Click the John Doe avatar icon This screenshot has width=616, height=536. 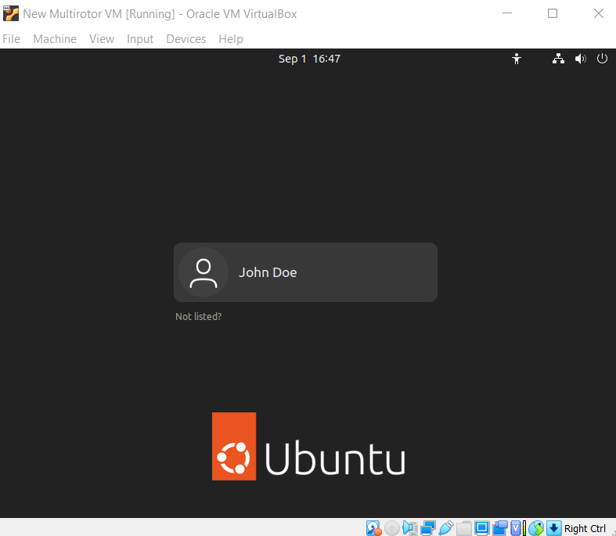pos(204,272)
